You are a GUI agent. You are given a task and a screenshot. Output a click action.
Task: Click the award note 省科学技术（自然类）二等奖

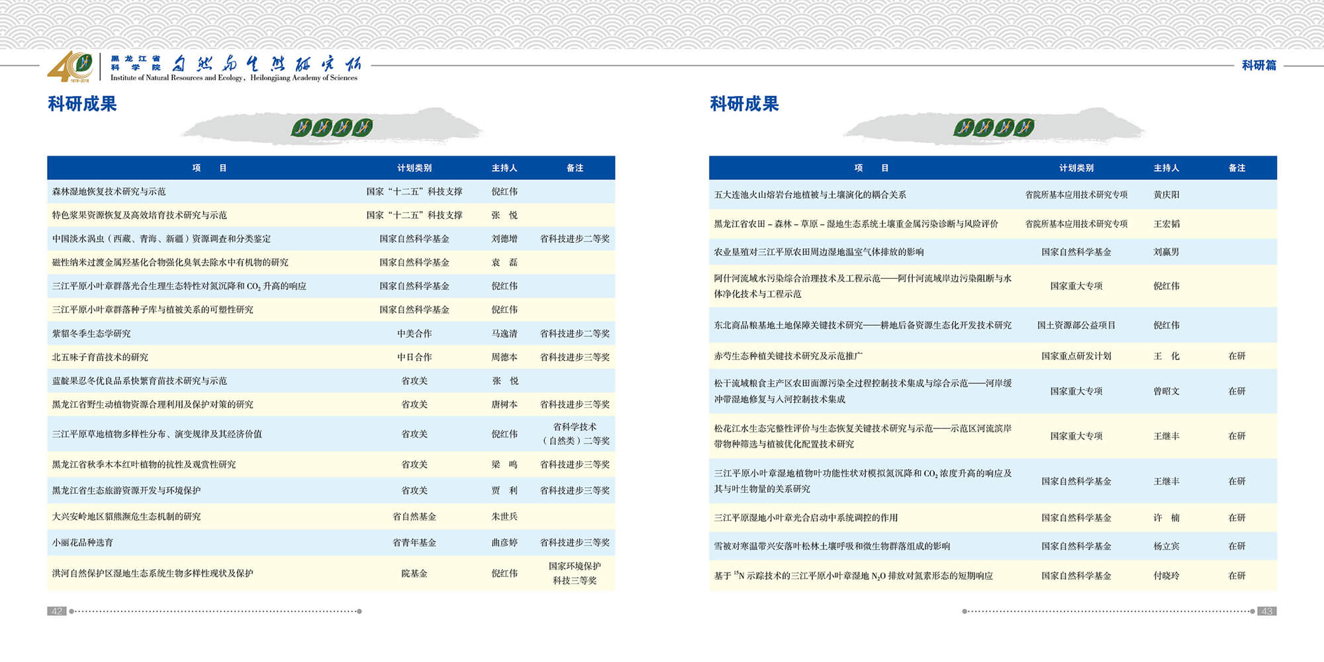tap(575, 434)
